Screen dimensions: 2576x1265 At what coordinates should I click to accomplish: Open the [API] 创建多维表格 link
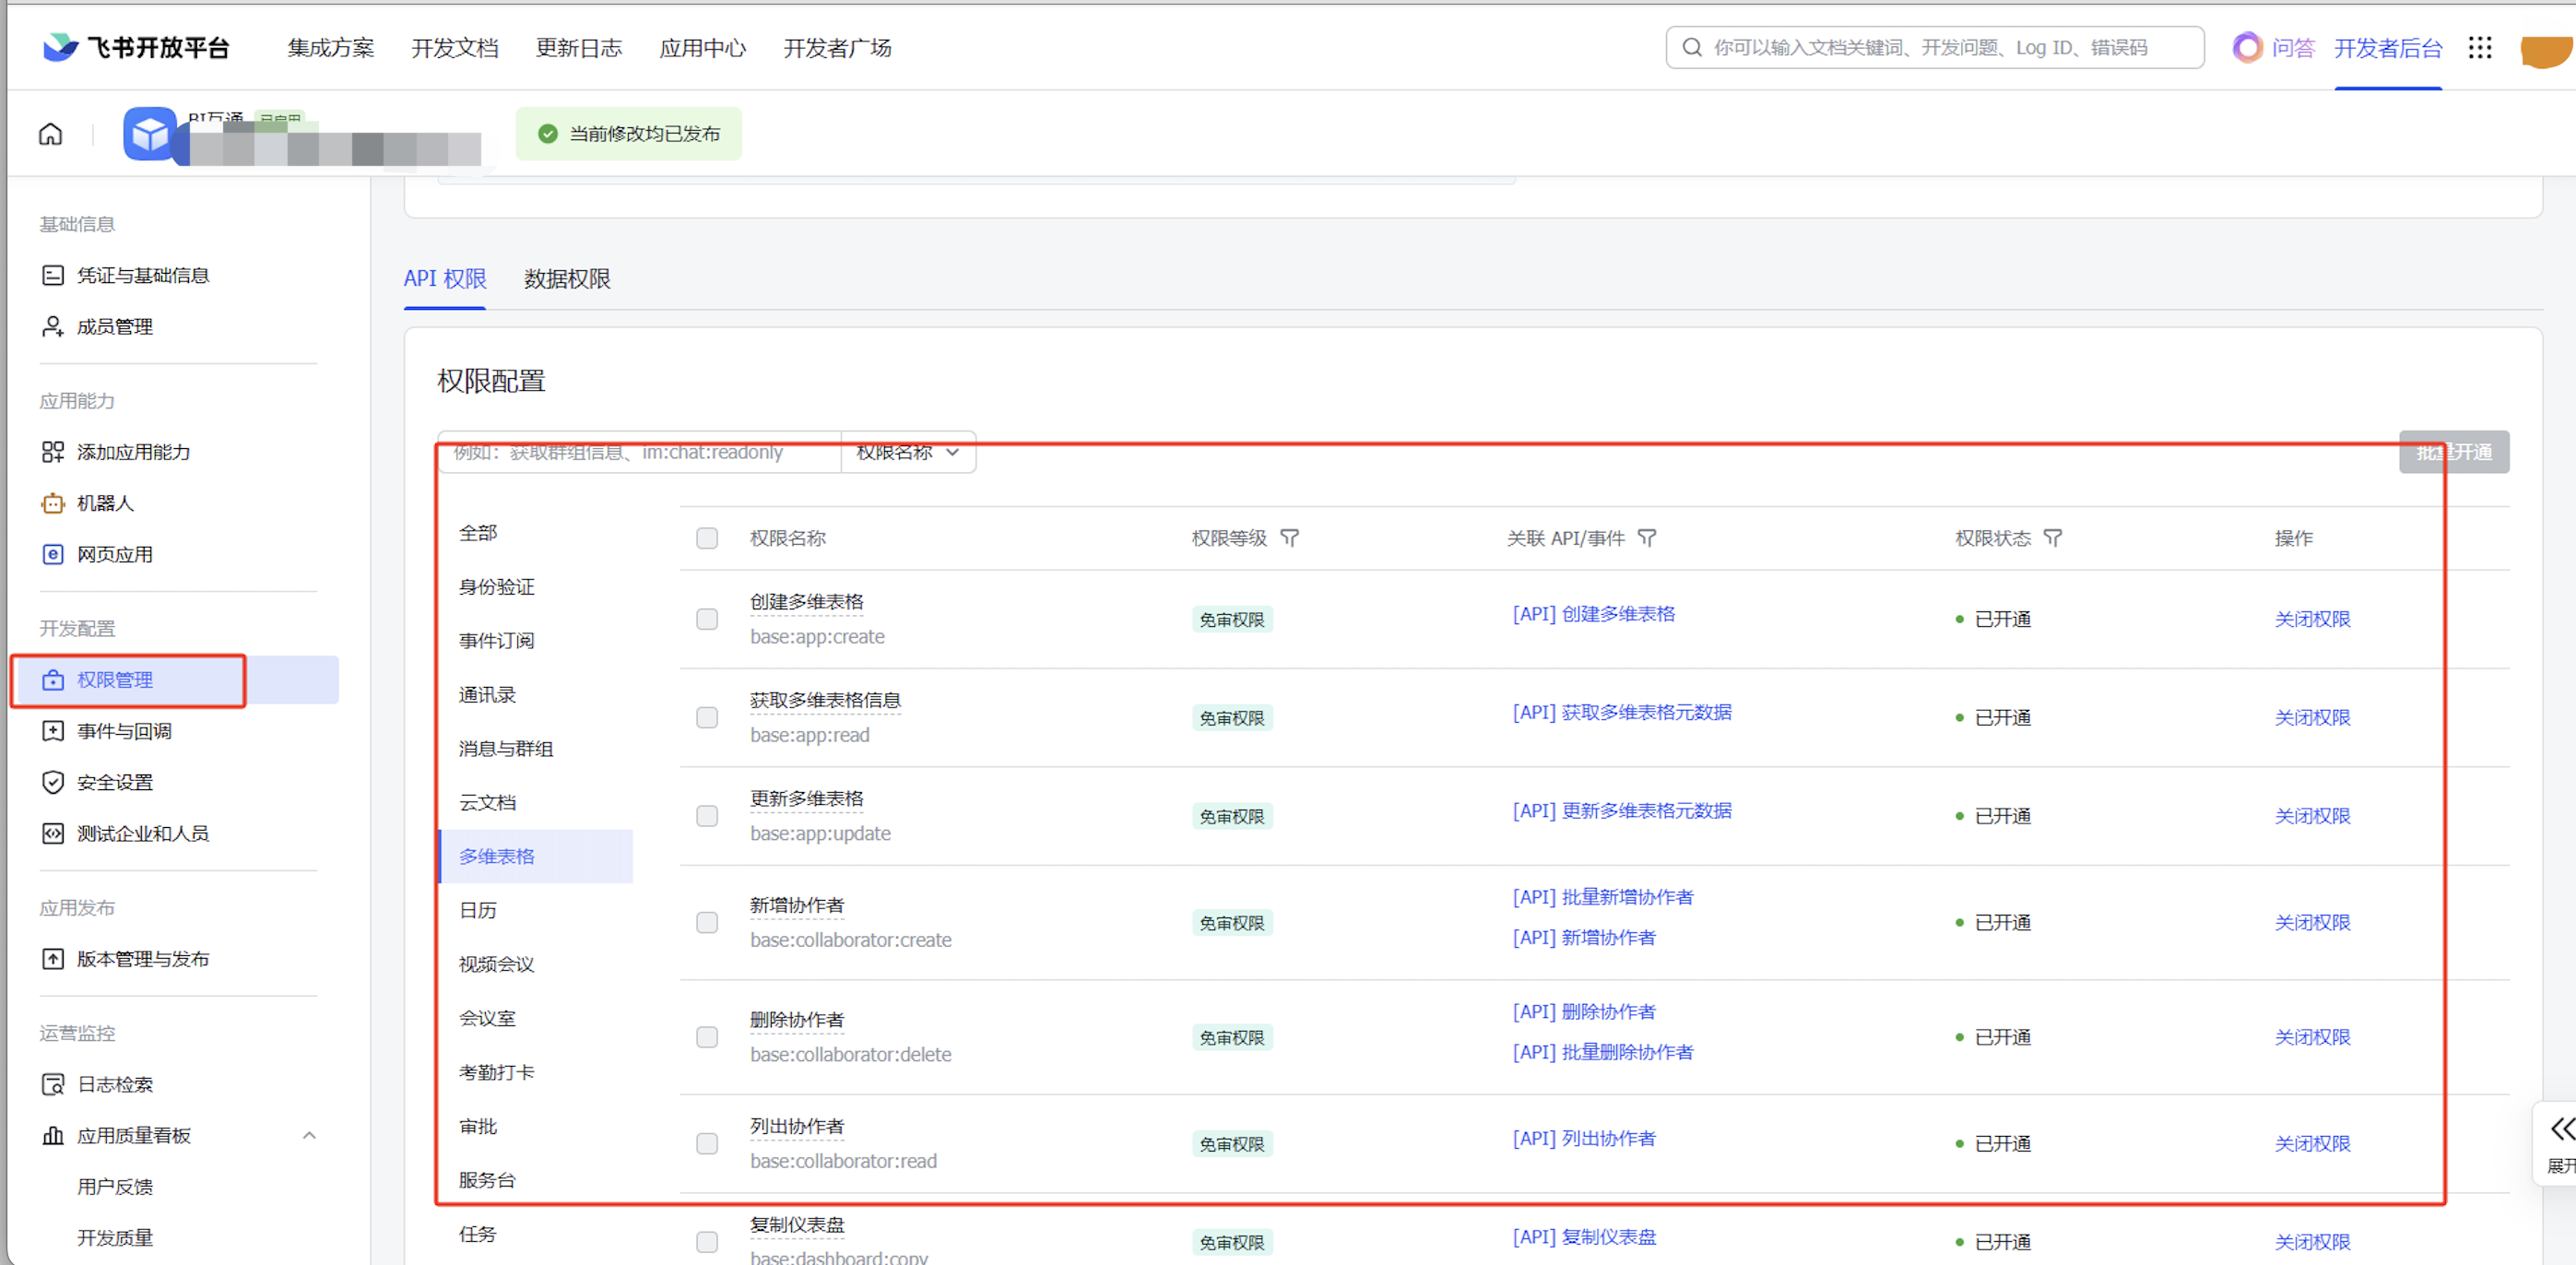(1594, 614)
